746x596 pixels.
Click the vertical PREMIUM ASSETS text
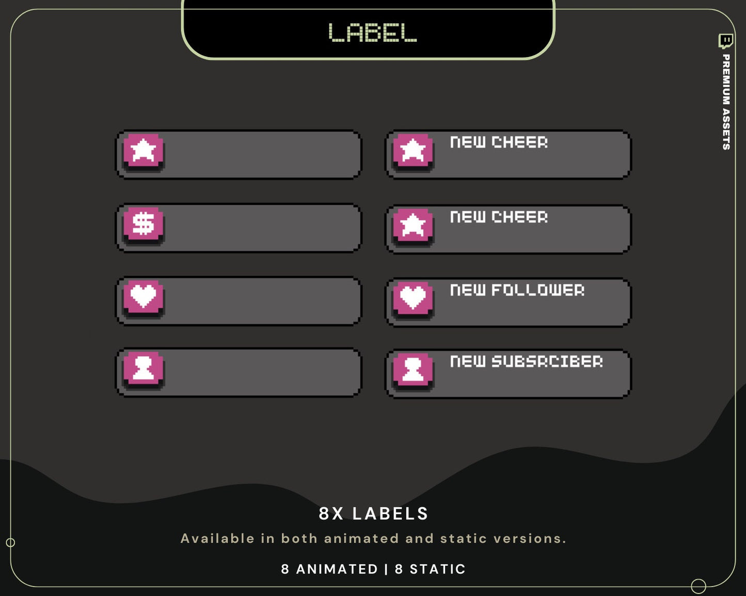(726, 102)
